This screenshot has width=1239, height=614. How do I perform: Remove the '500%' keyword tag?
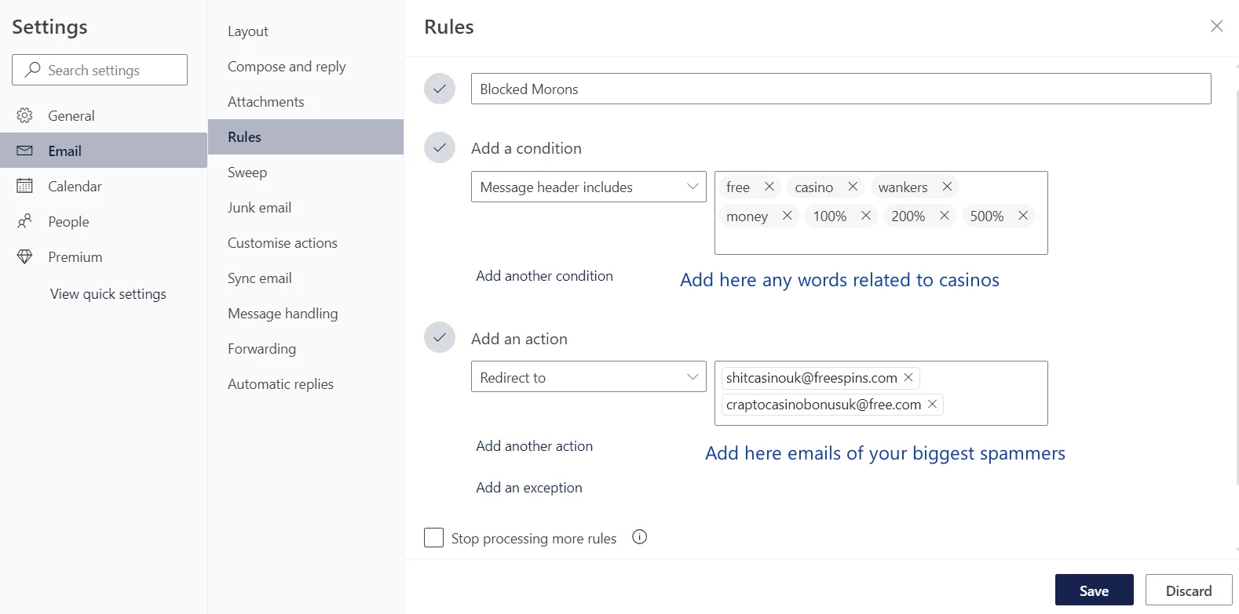pyautogui.click(x=1023, y=216)
